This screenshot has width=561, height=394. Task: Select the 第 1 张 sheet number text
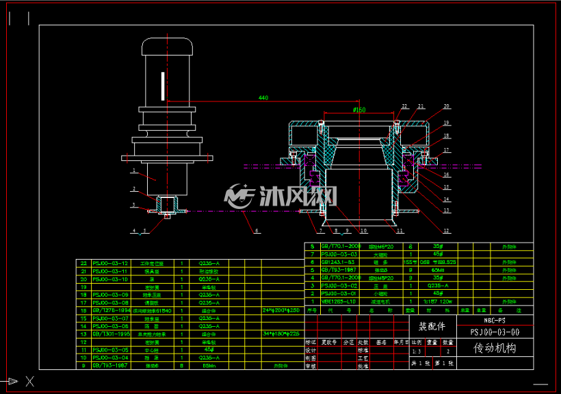pos(444,363)
